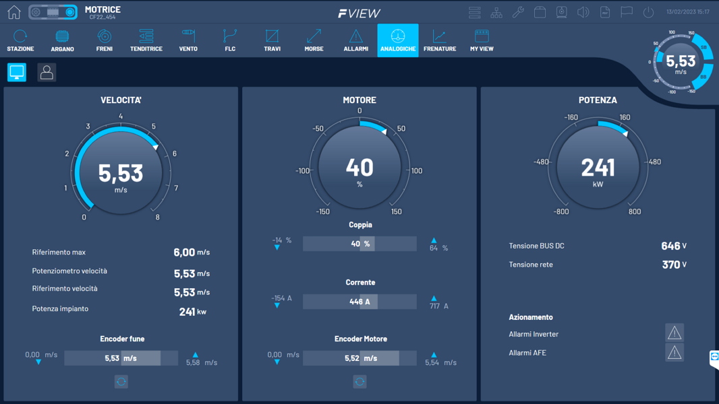719x404 pixels.
Task: Switch to the monitor display view
Action: pyautogui.click(x=17, y=72)
